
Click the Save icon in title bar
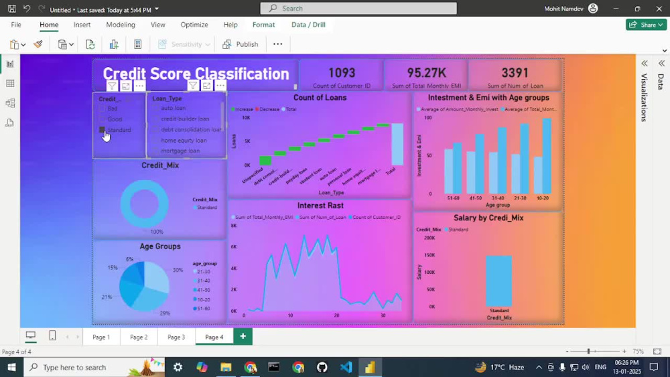[12, 9]
